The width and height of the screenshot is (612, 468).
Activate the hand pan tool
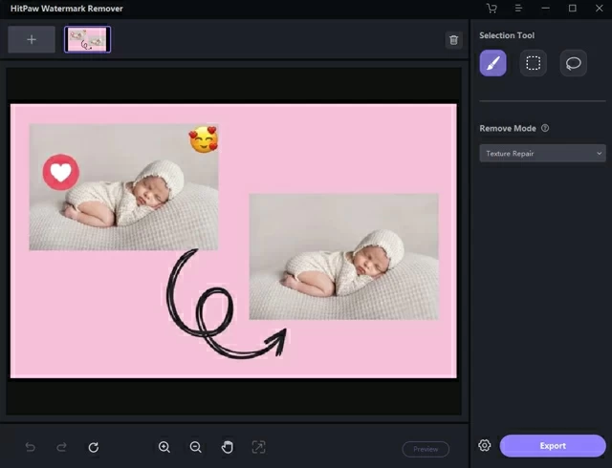228,447
